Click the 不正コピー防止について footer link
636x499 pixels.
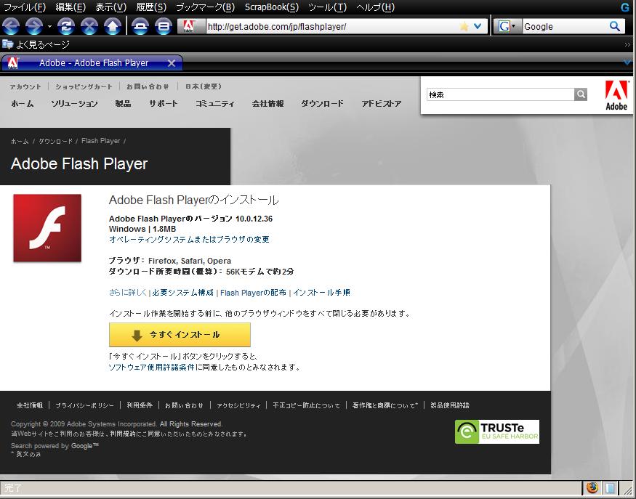pyautogui.click(x=306, y=405)
